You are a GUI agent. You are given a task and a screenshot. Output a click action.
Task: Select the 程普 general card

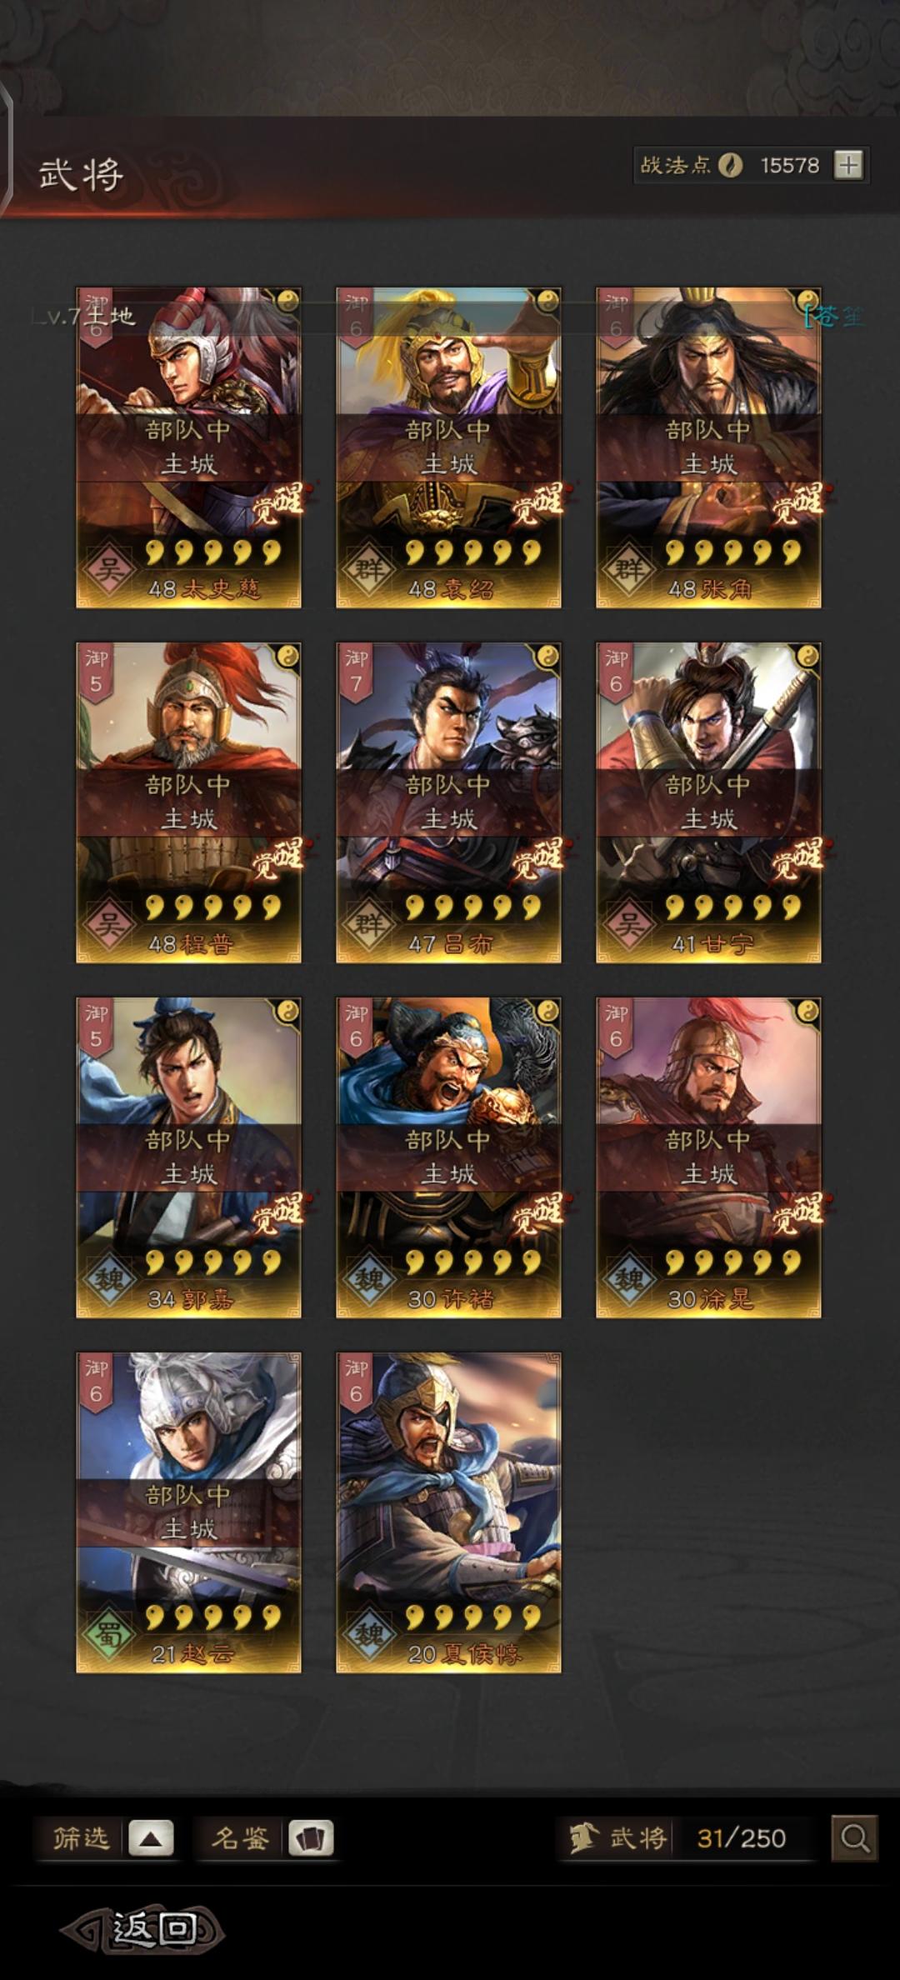pyautogui.click(x=188, y=802)
